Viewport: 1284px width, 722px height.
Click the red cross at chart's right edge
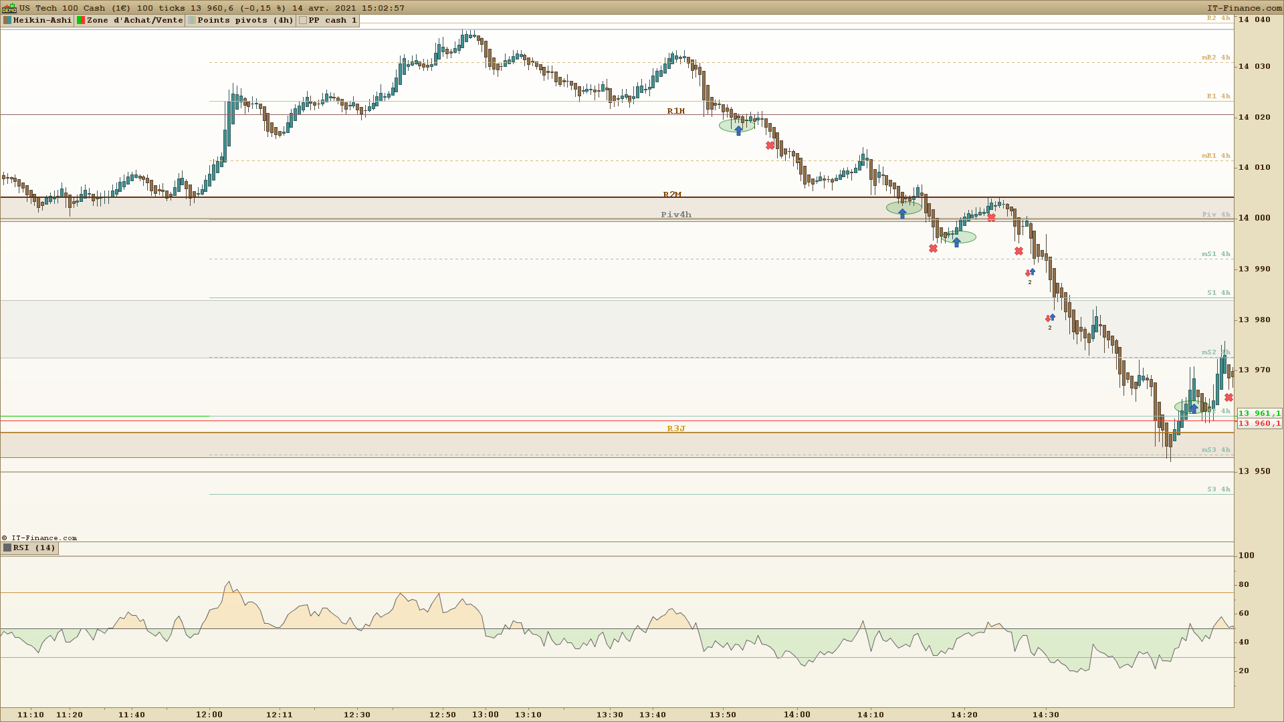pos(1228,398)
